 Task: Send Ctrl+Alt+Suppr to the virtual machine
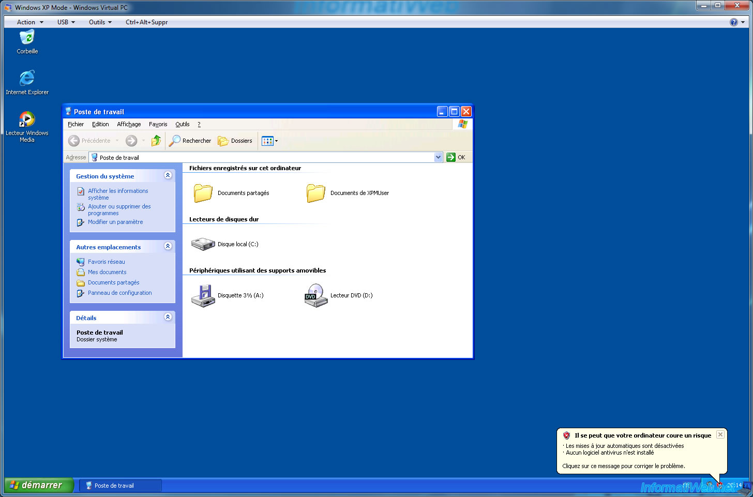[x=147, y=22]
